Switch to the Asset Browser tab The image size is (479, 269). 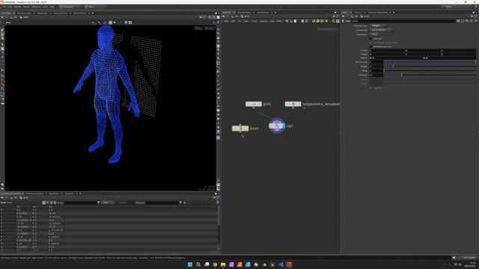click(x=263, y=12)
